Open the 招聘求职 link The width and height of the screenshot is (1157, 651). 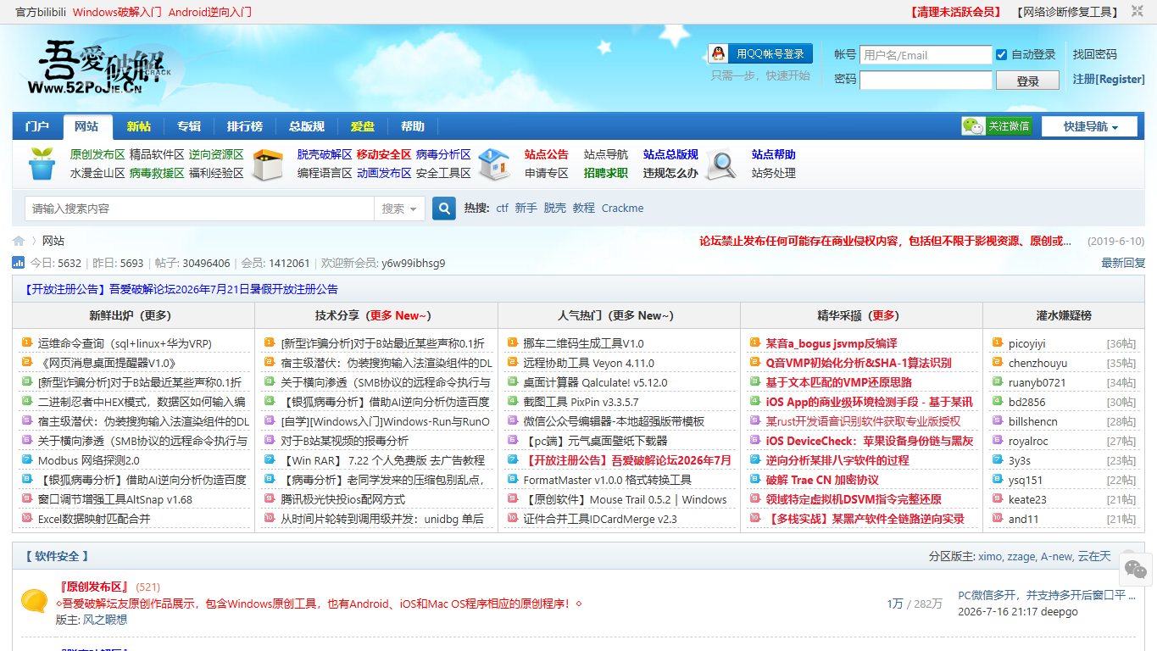click(606, 173)
